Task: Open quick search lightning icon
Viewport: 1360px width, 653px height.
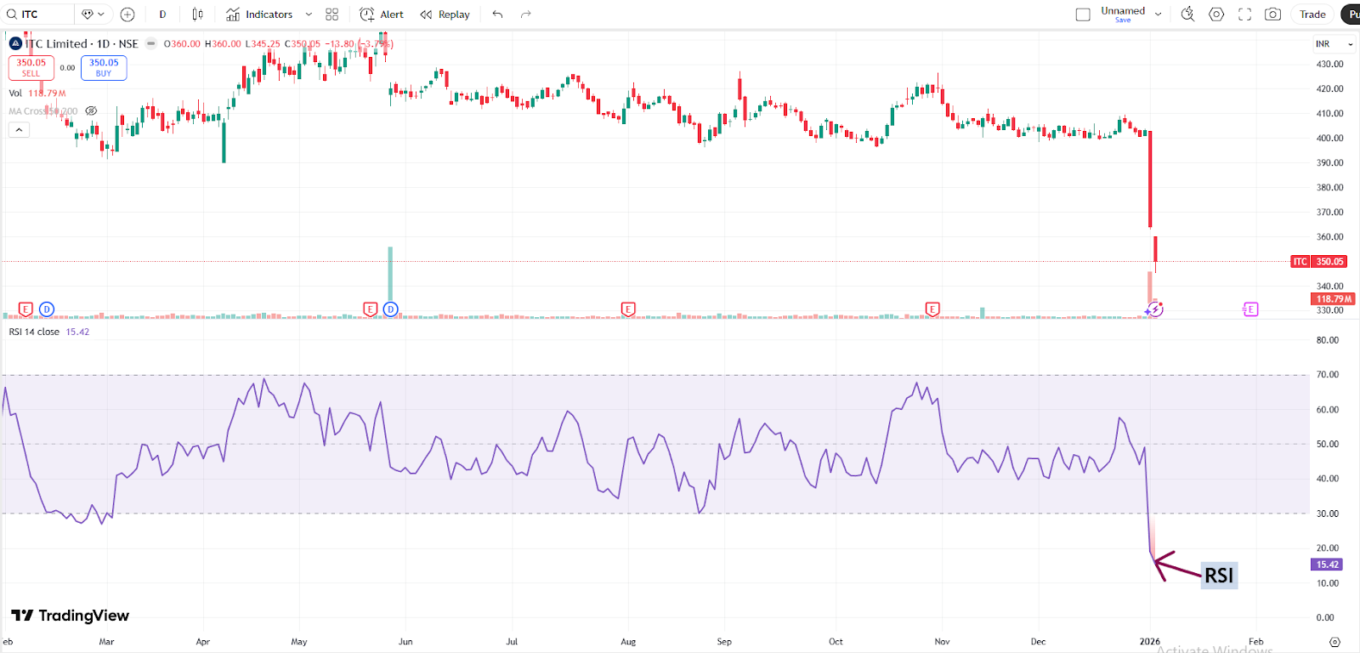Action: pyautogui.click(x=1187, y=14)
